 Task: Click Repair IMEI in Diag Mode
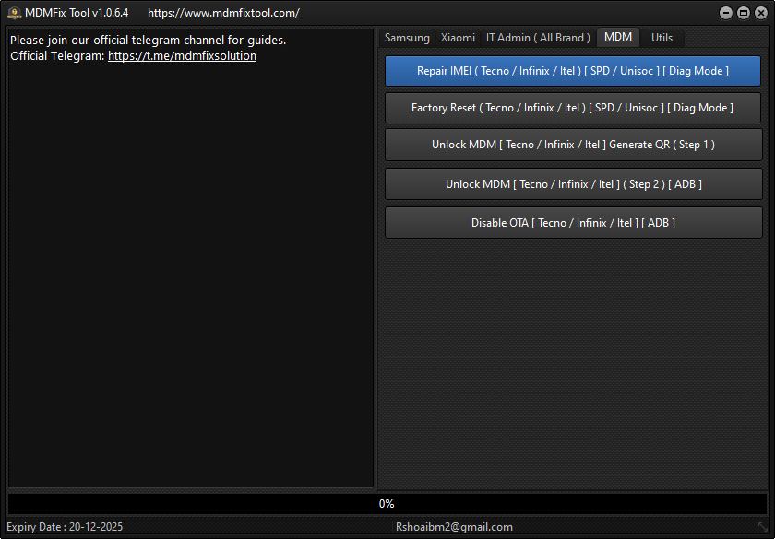point(573,71)
